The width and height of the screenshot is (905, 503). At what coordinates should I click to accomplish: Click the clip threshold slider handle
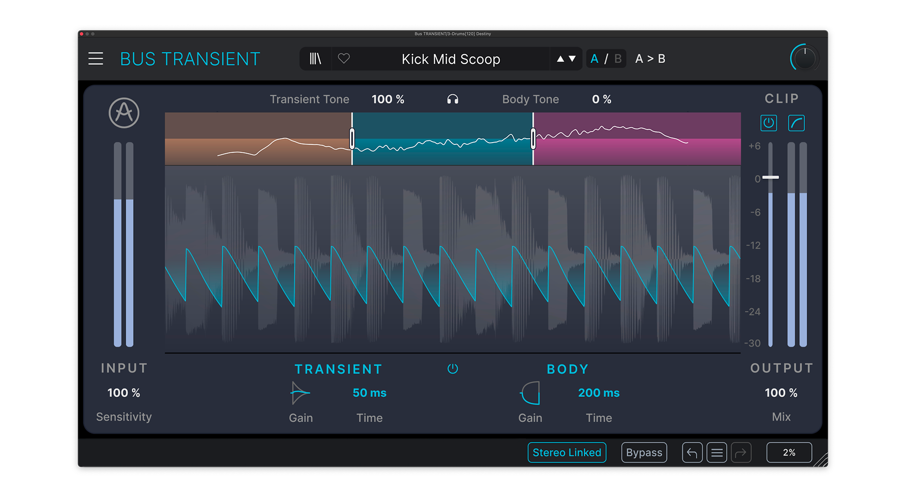770,177
